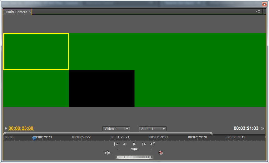This screenshot has width=269, height=163.
Task: Open the Video 1 dropdown
Action: (116, 129)
